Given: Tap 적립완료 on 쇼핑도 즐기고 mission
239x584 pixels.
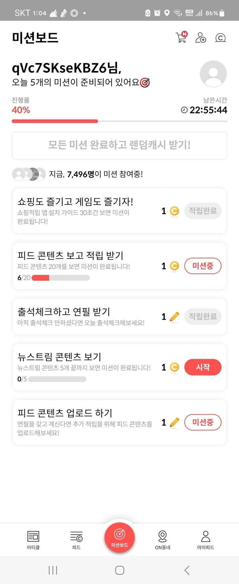Looking at the screenshot, I should [x=203, y=211].
